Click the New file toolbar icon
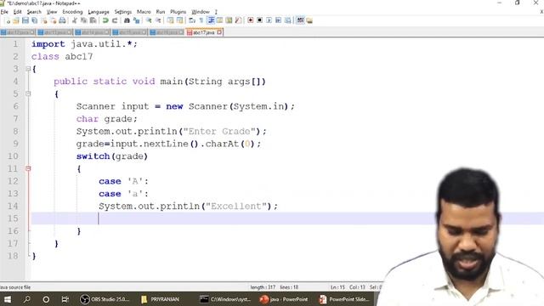This screenshot has height=306, width=544. pos(8,20)
